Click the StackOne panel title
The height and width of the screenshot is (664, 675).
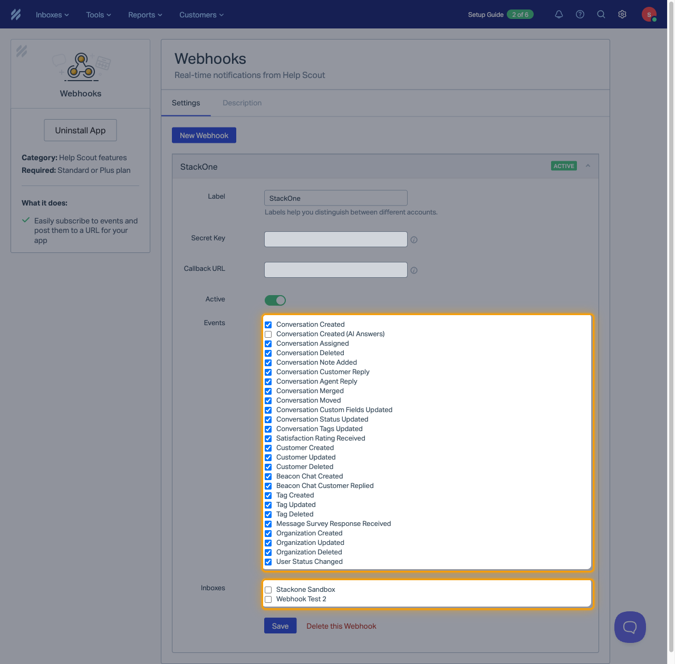point(199,167)
